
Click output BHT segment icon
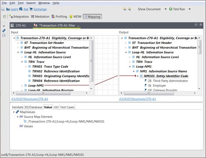[129, 47]
